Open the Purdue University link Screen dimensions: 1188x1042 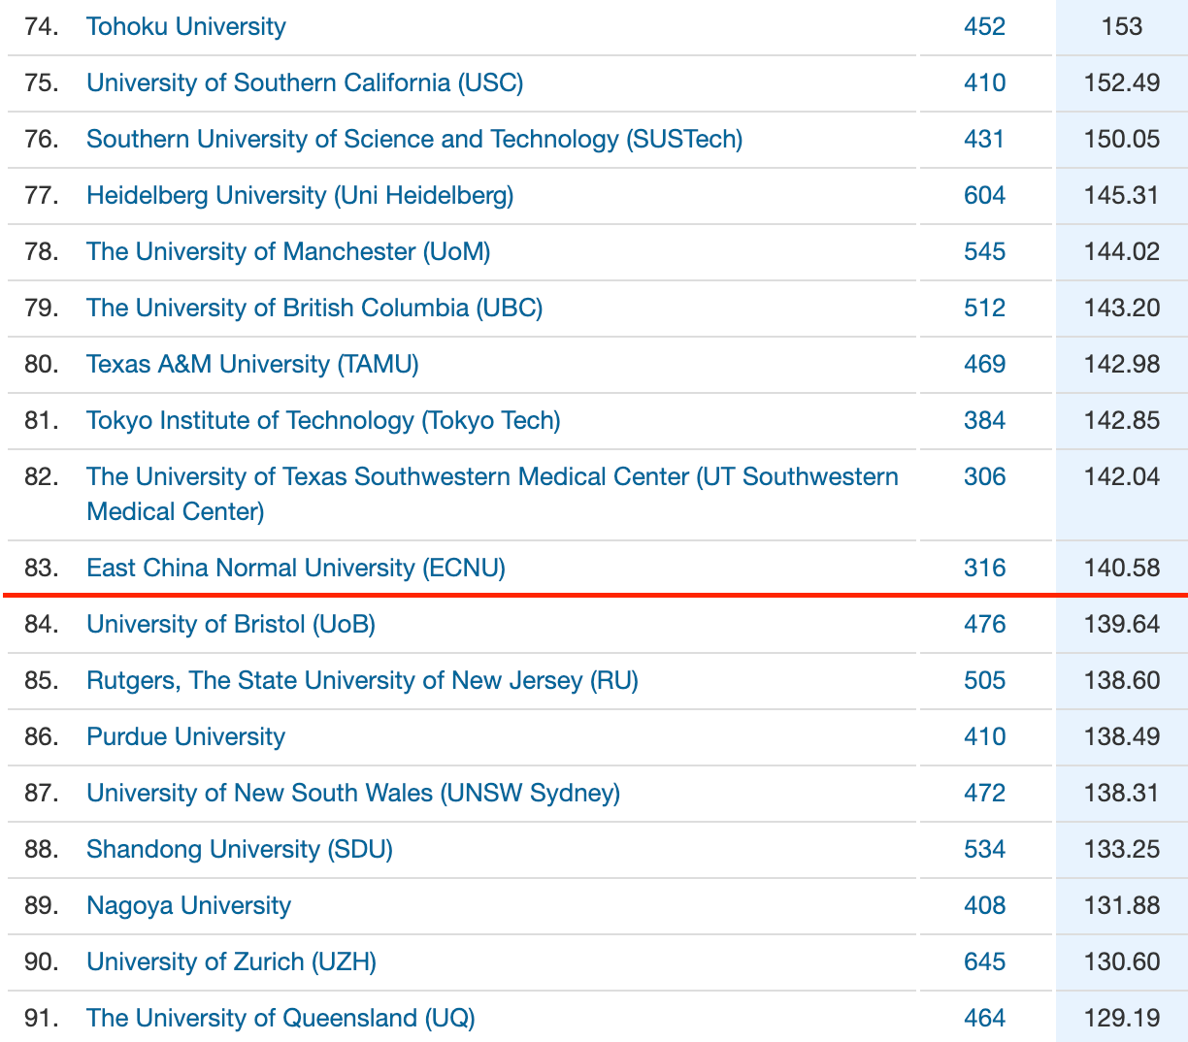[x=185, y=736]
